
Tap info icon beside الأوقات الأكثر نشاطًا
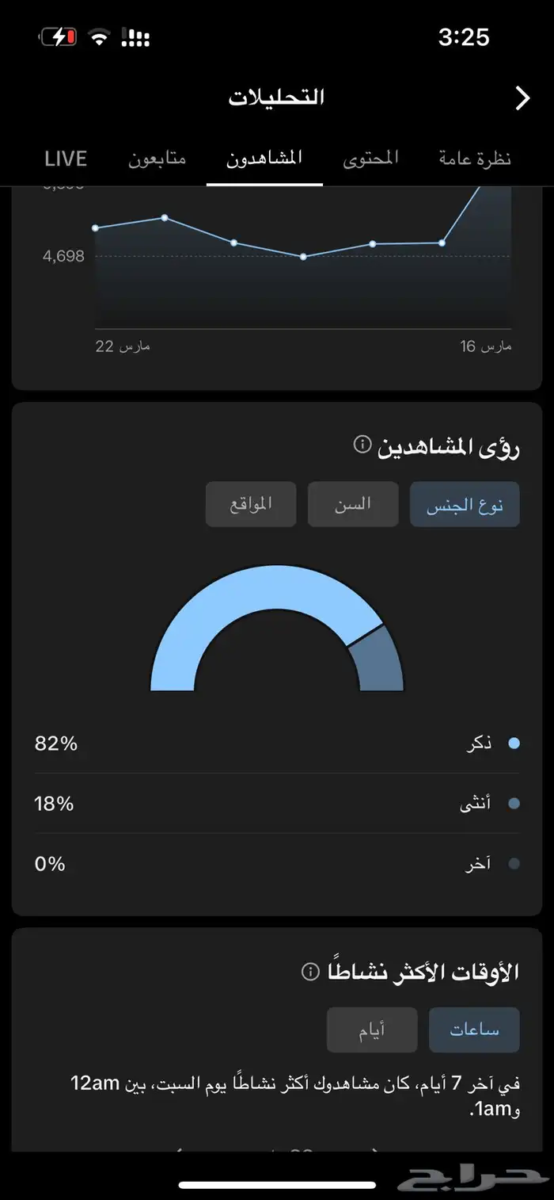(x=311, y=972)
